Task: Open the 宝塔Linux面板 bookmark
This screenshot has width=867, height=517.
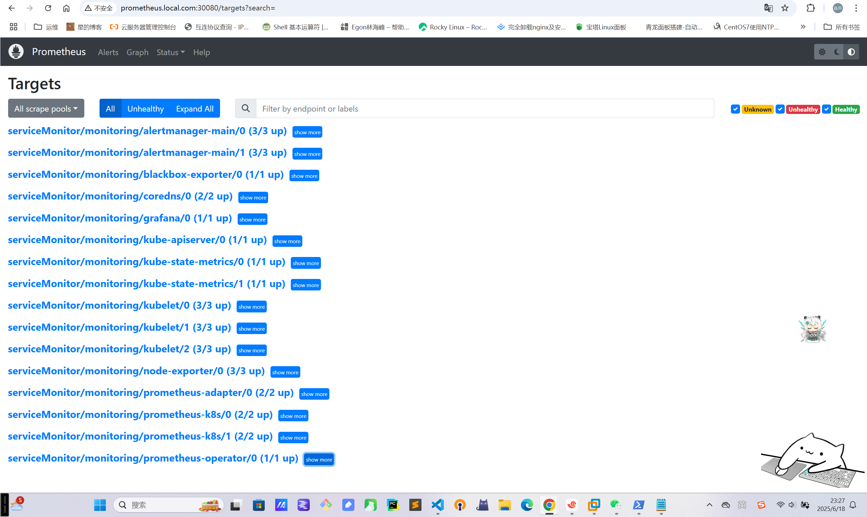Action: (x=601, y=27)
